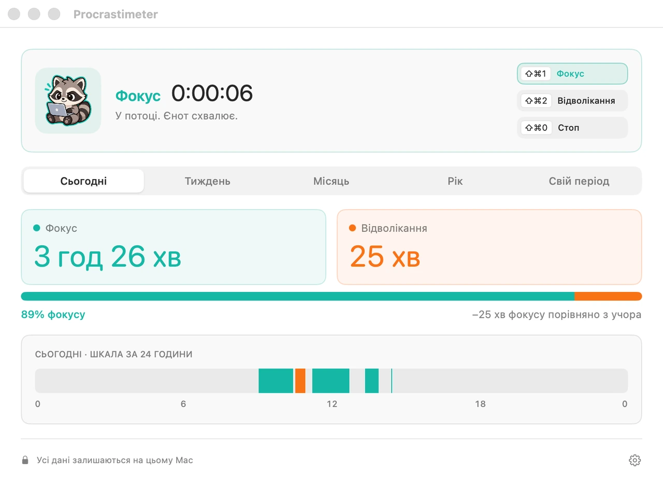This screenshot has width=663, height=488.
Task: Click the 0:00:06 timer readout
Action: [212, 93]
